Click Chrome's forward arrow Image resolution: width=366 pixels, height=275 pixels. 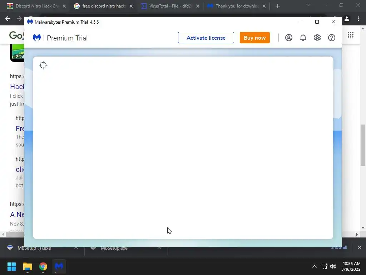[x=19, y=19]
